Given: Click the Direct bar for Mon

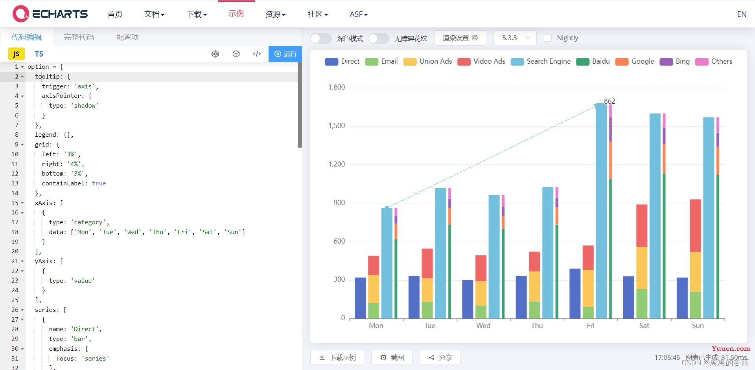Looking at the screenshot, I should [x=360, y=298].
